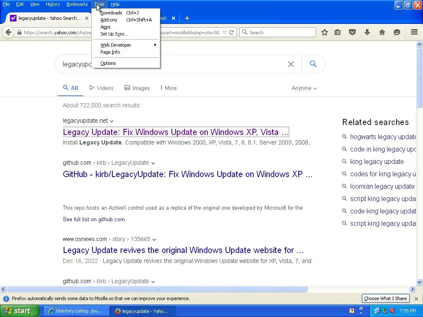
Task: Open the View menu
Action: [35, 4]
